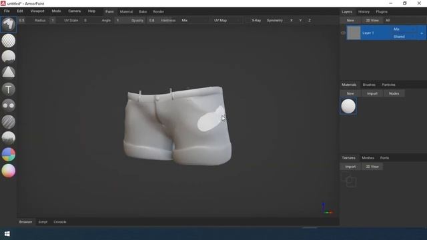The image size is (427, 240).
Task: Select the Clone tool
Action: (9, 105)
